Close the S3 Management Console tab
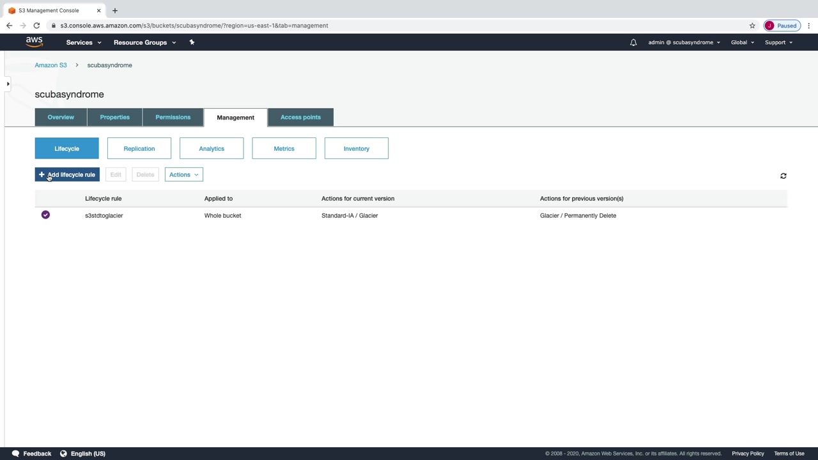 tap(98, 10)
